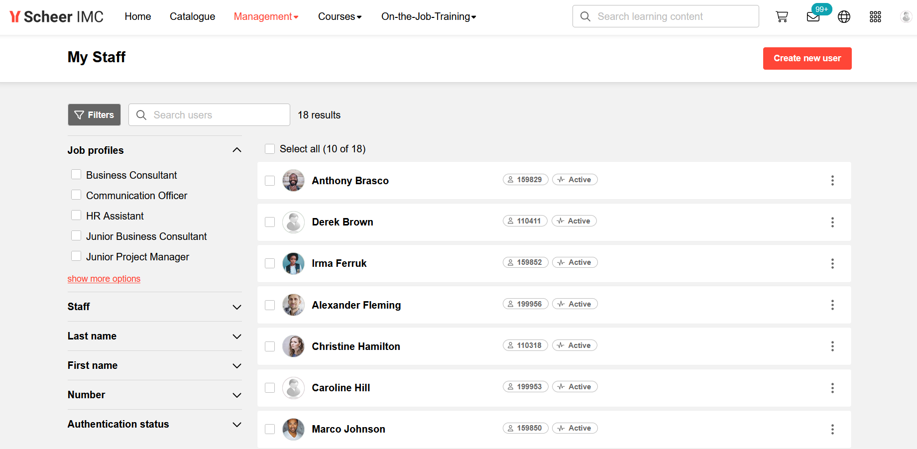Click Caroline Hill's placeholder avatar
917x449 pixels.
click(x=293, y=388)
